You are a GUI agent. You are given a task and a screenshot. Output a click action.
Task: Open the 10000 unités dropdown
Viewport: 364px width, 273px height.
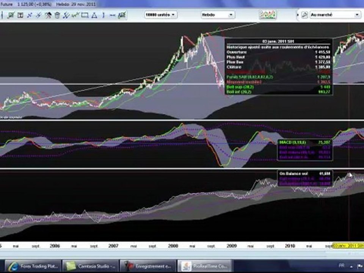(x=160, y=15)
